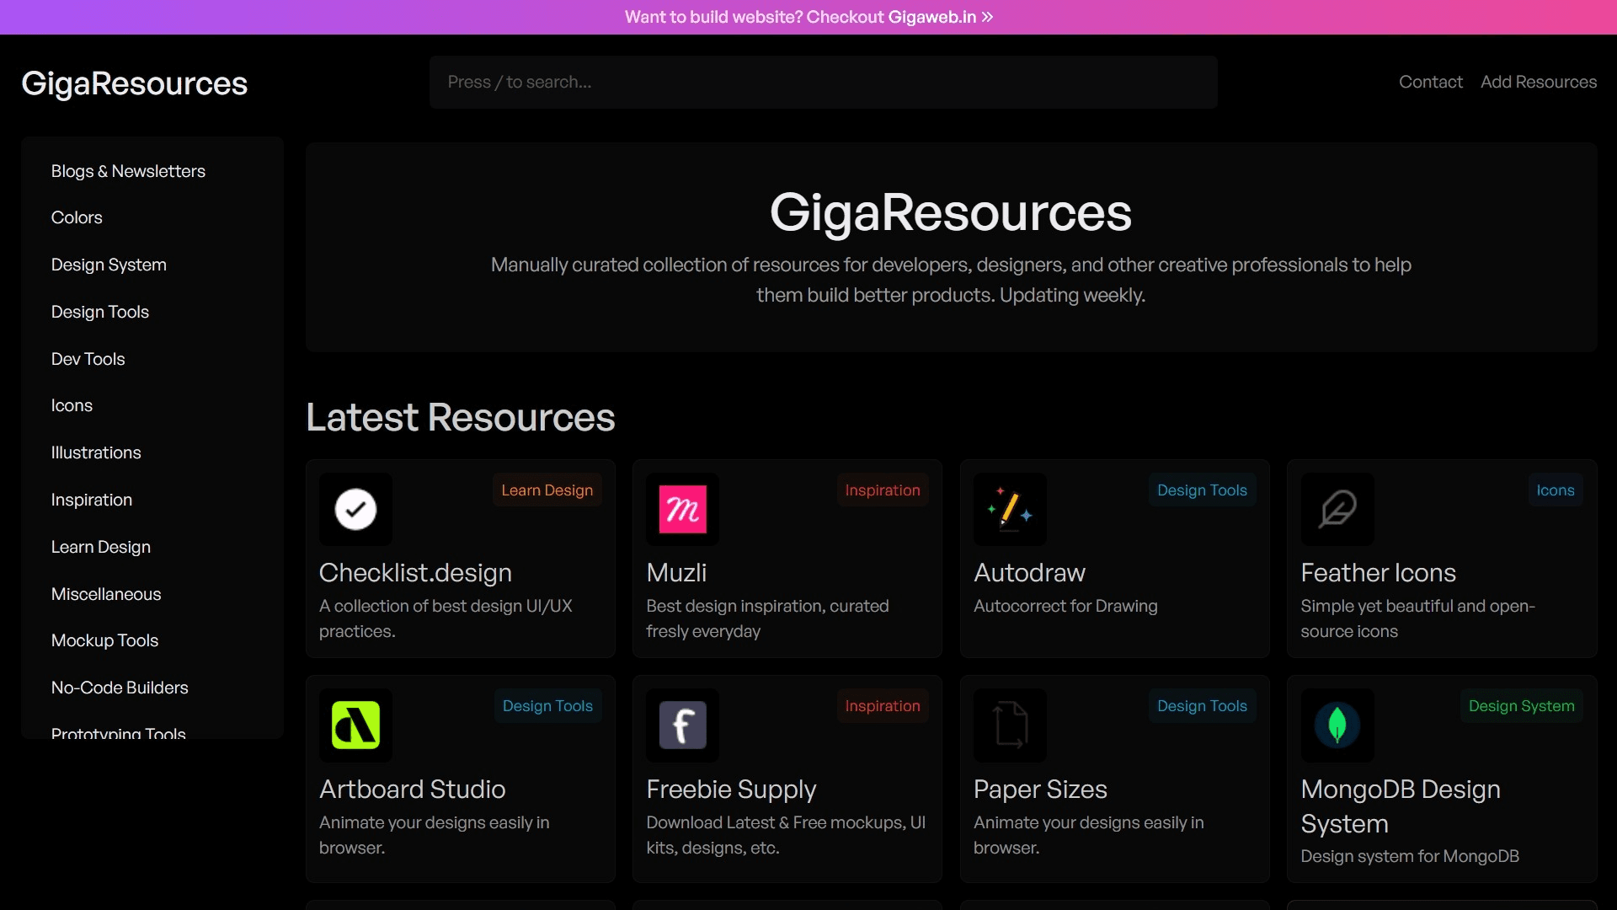Click the Icons tag on Feather Icons card
Image resolution: width=1617 pixels, height=910 pixels.
1555,490
